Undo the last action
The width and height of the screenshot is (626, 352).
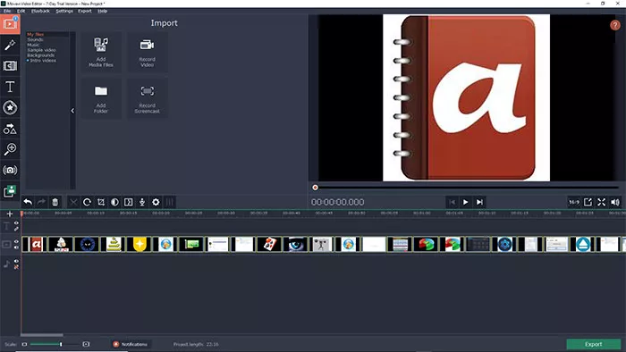coord(28,202)
